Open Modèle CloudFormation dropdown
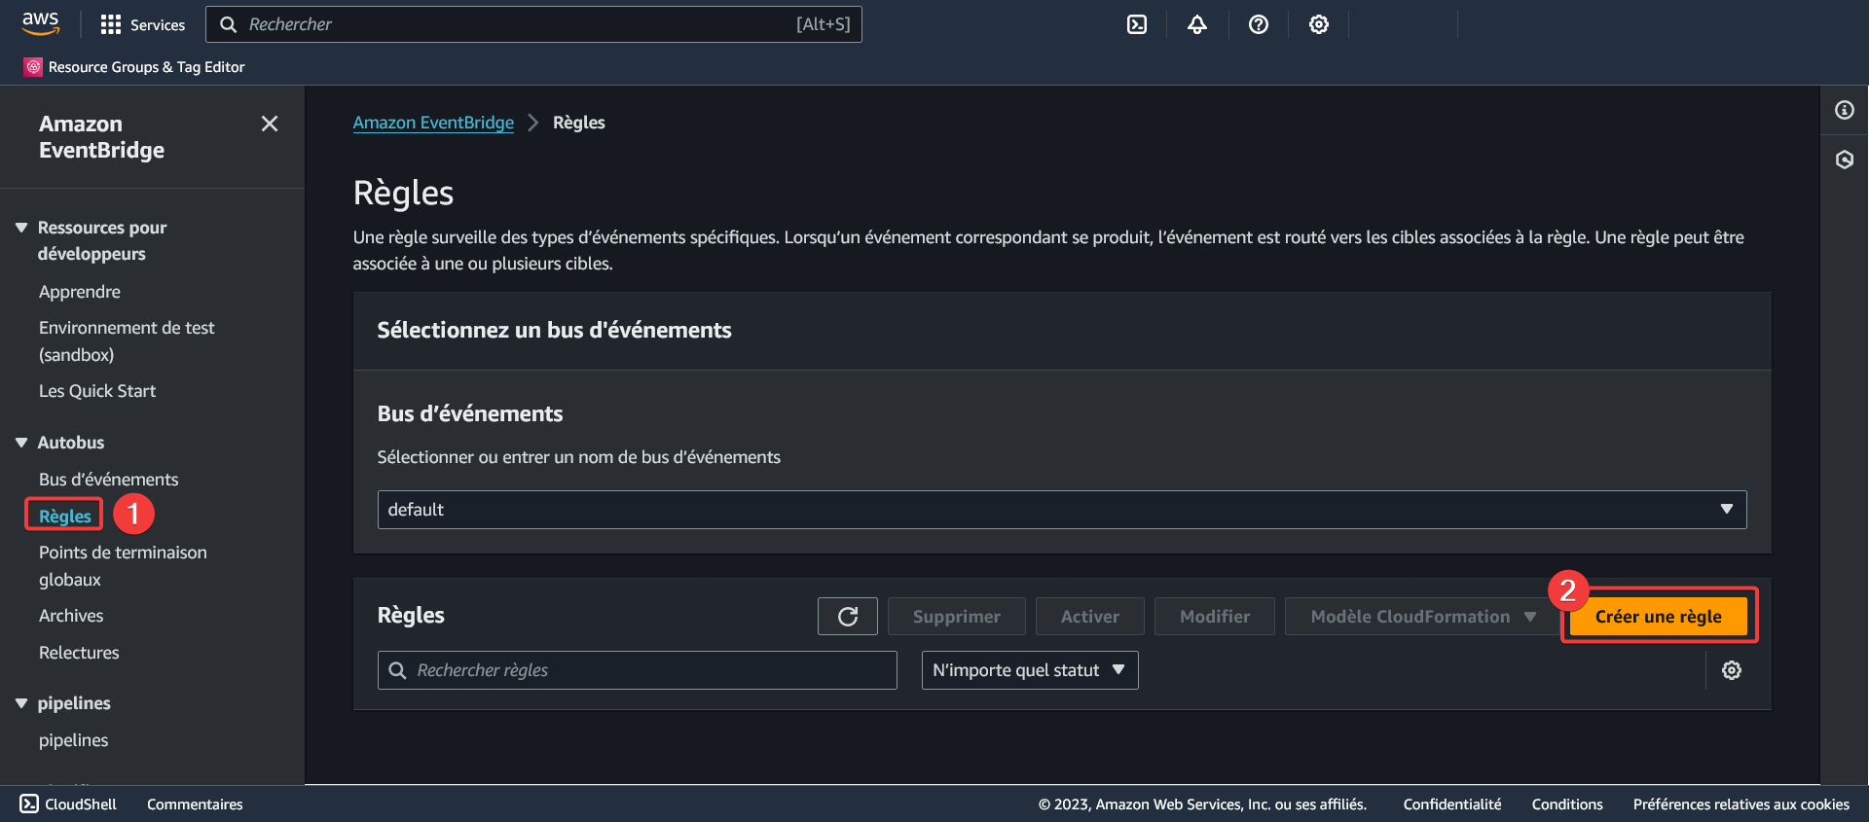Screen dimensions: 1869x822 pyautogui.click(x=1421, y=617)
